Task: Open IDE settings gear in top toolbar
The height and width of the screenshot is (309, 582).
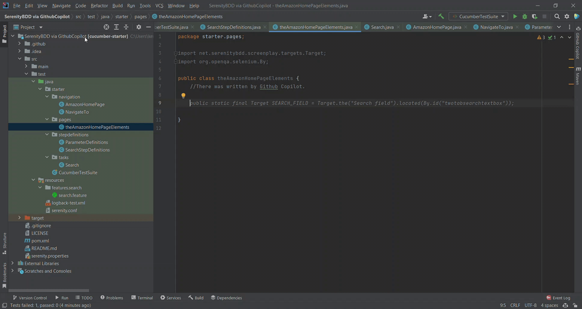Action: click(x=567, y=17)
